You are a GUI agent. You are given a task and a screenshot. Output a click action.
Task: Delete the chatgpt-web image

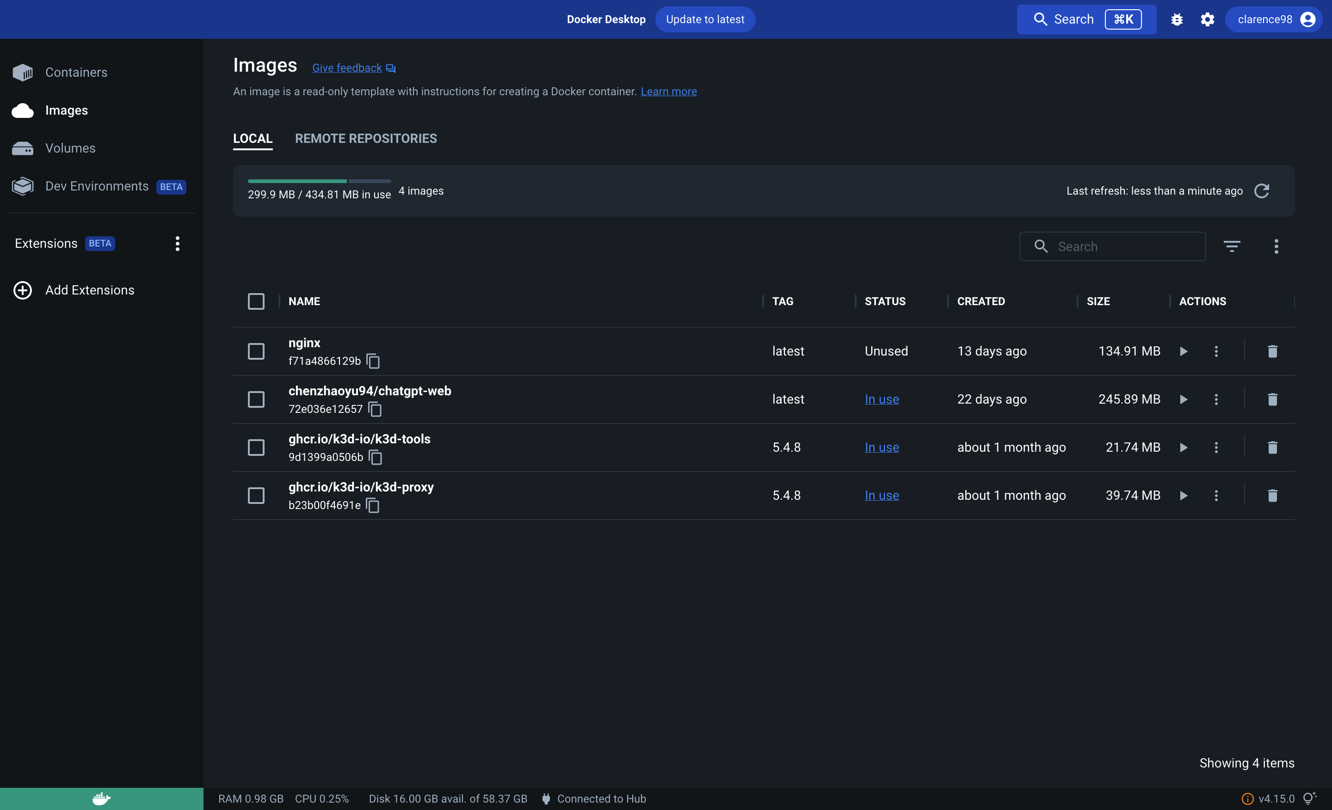(1272, 399)
